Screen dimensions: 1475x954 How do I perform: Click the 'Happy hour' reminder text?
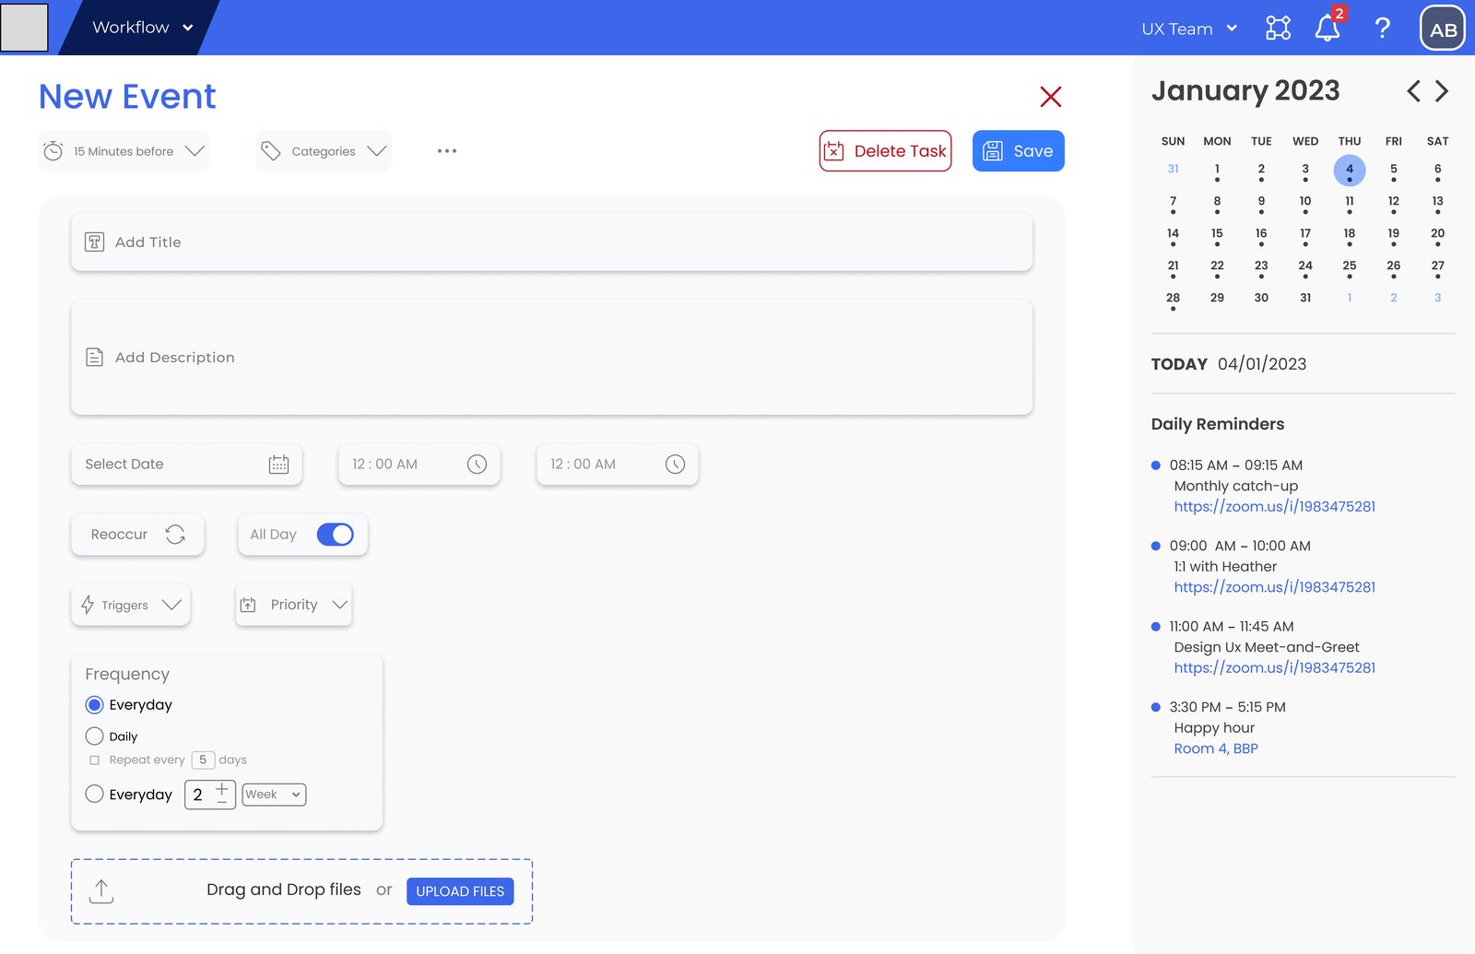pyautogui.click(x=1214, y=728)
